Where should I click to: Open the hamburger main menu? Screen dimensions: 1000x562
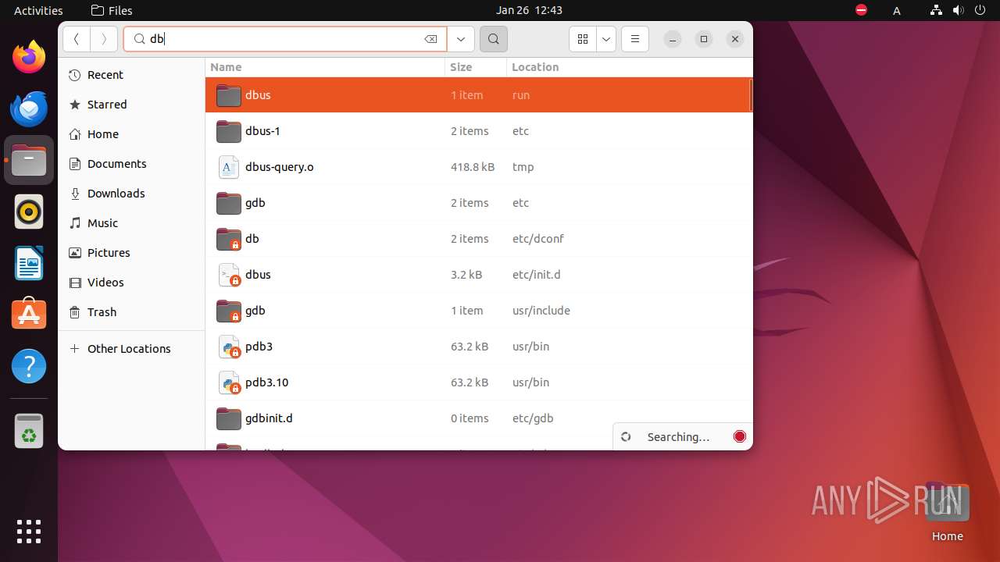(x=635, y=39)
